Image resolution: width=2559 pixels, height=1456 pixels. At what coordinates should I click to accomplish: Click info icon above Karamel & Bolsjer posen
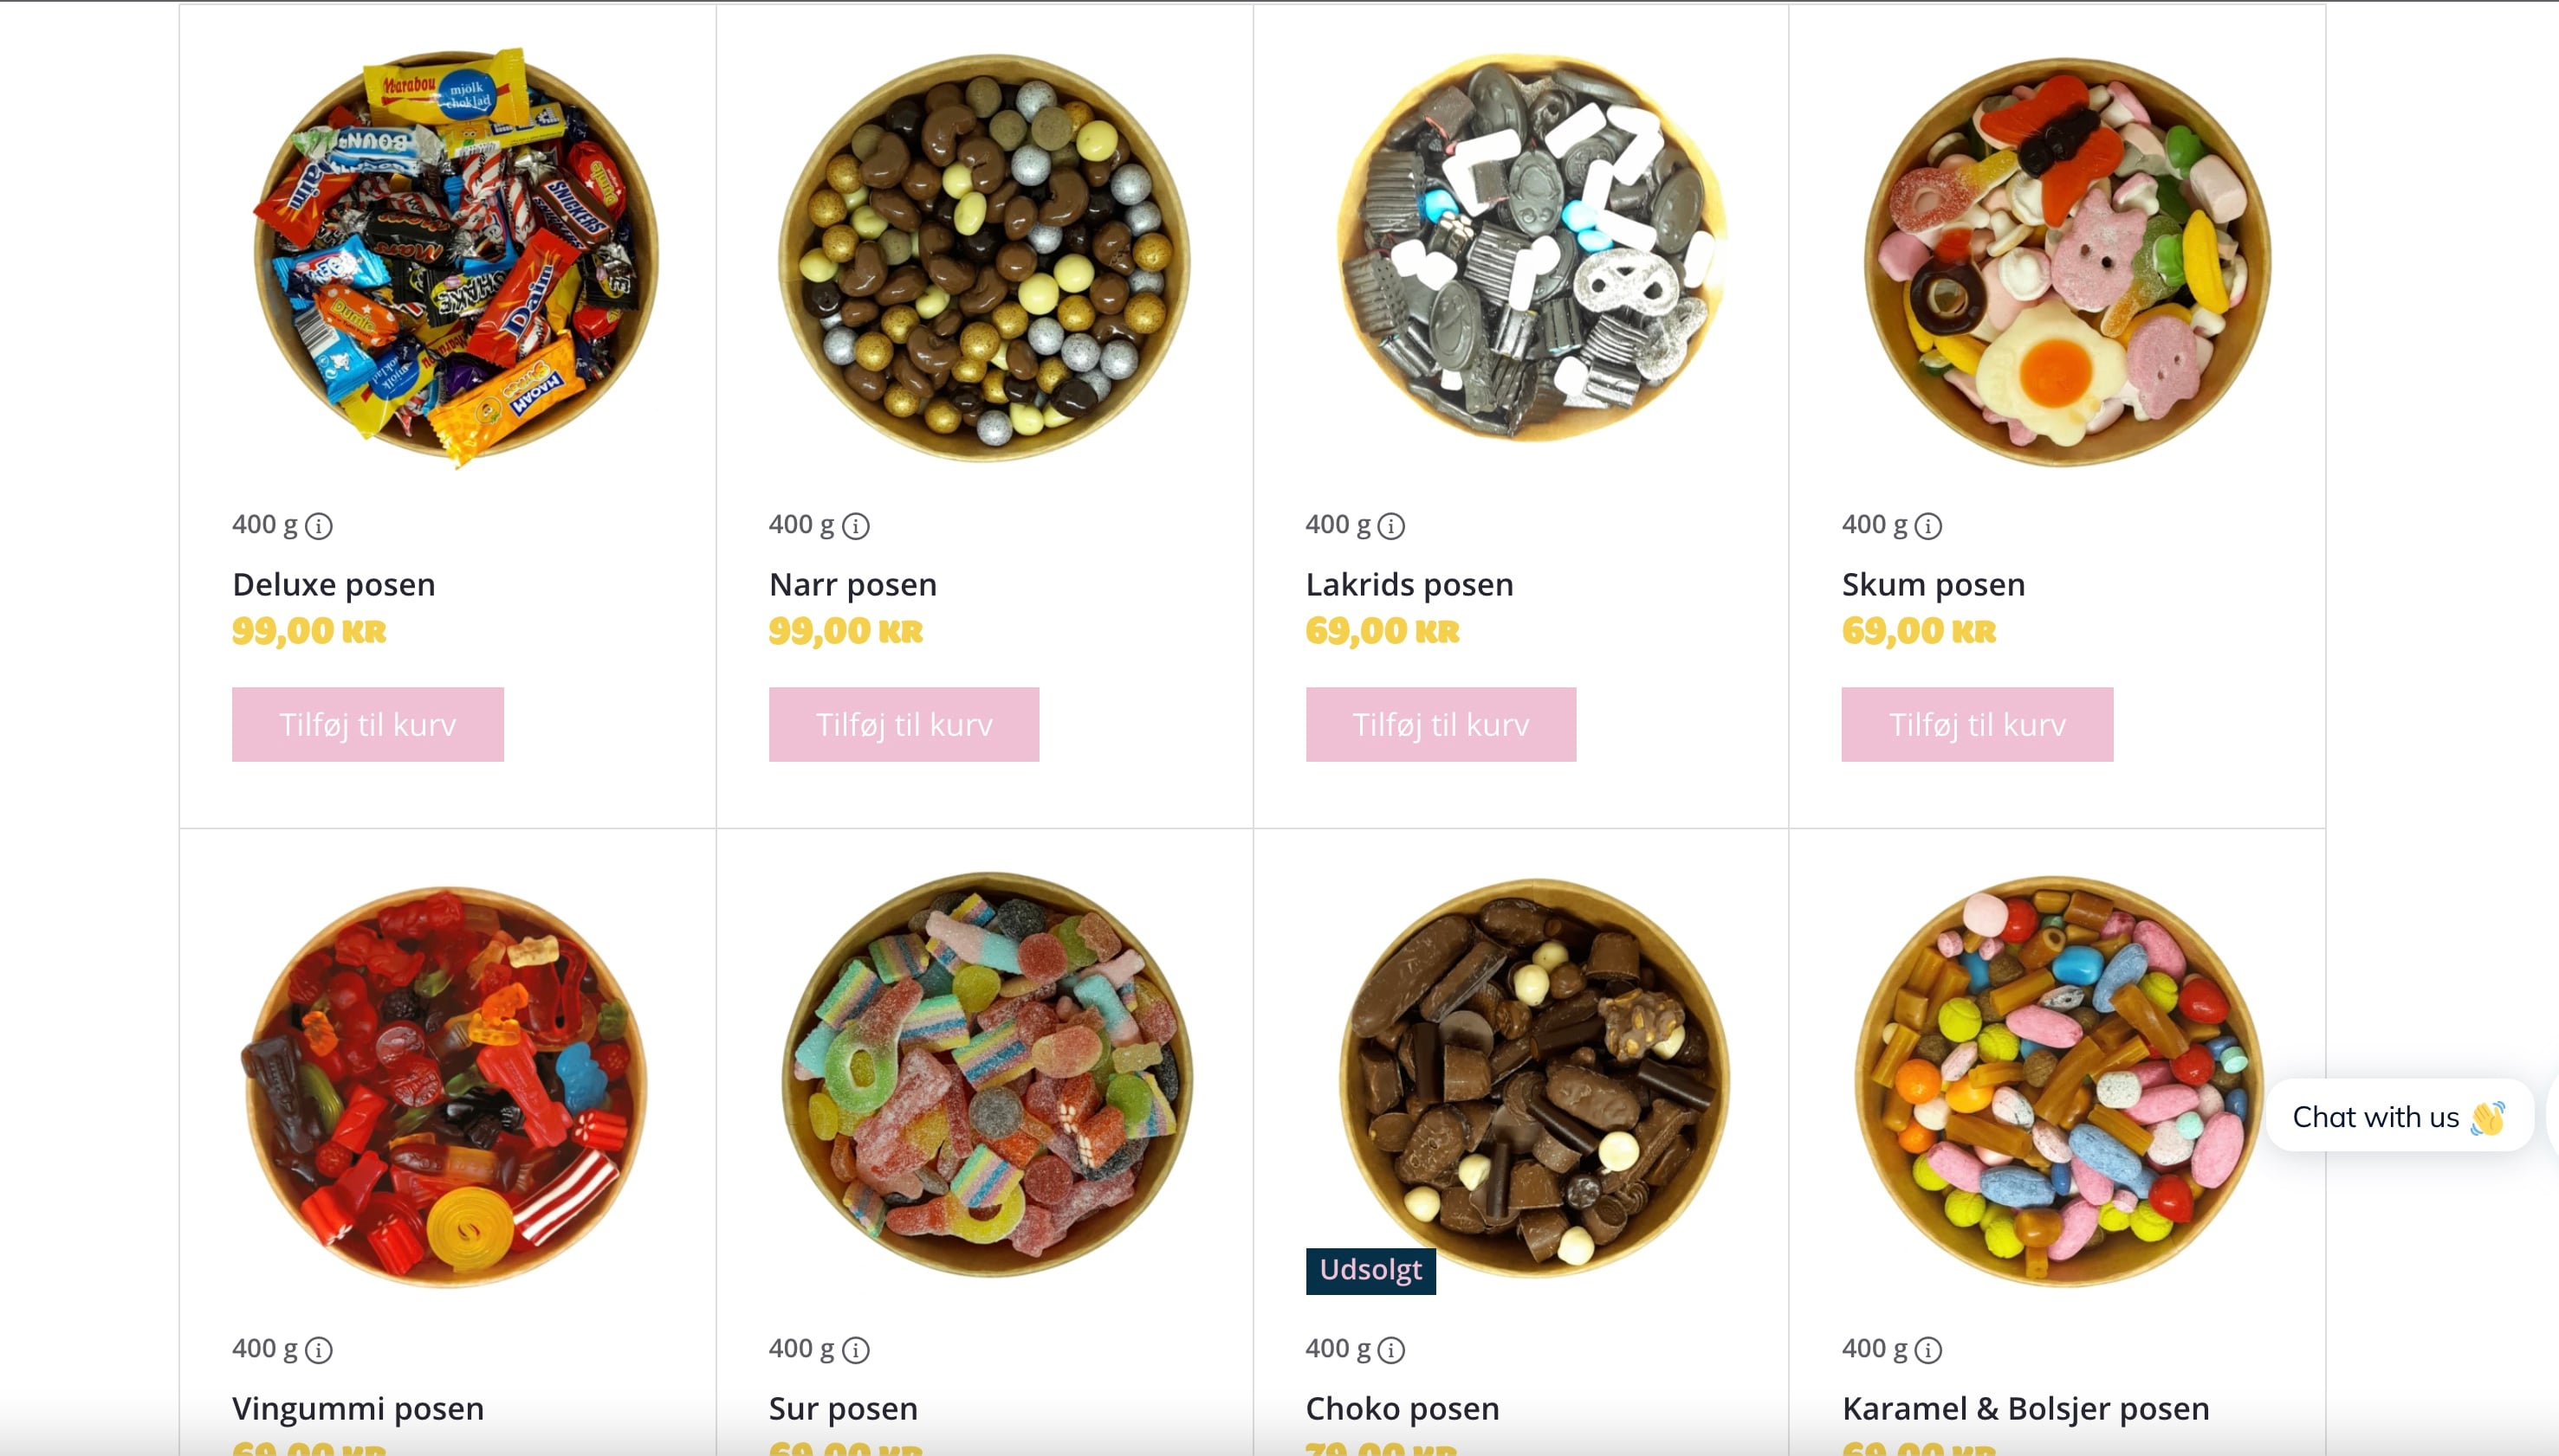tap(1928, 1350)
